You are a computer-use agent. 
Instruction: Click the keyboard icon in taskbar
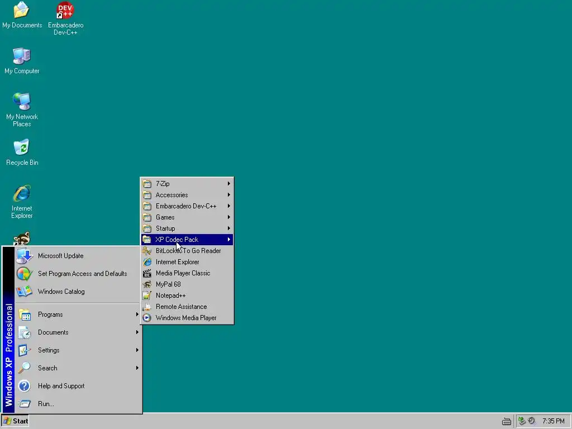click(x=506, y=421)
